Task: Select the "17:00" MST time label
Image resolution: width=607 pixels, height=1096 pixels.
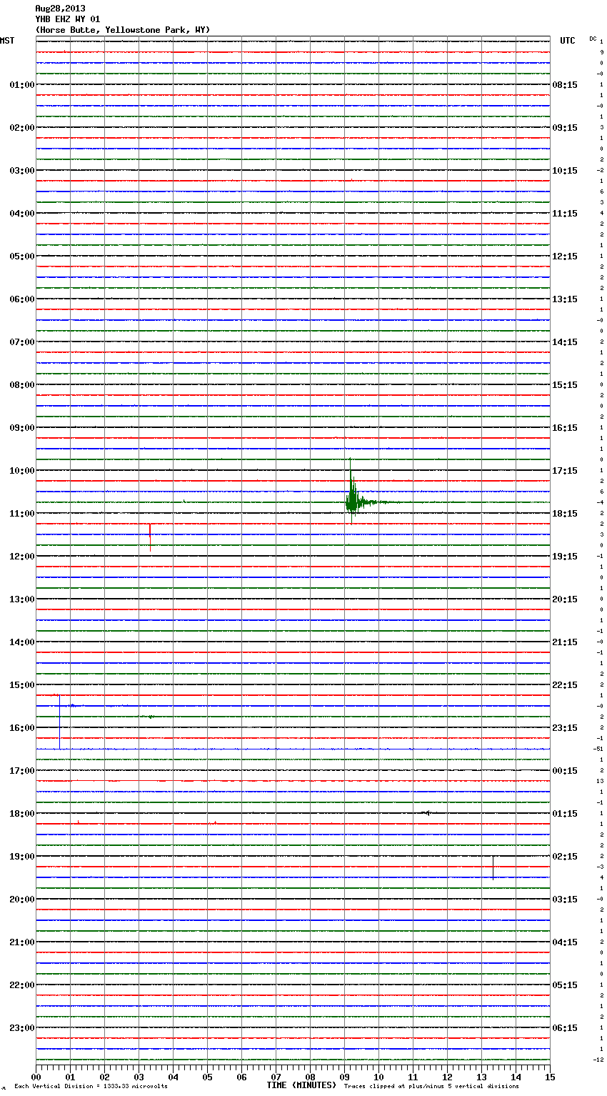Action: click(x=22, y=771)
